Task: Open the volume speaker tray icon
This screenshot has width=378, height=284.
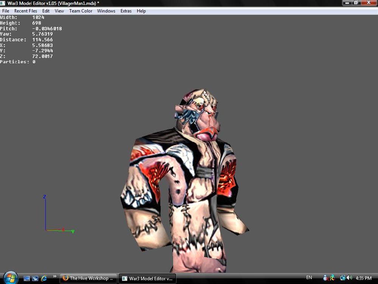Action: point(350,278)
